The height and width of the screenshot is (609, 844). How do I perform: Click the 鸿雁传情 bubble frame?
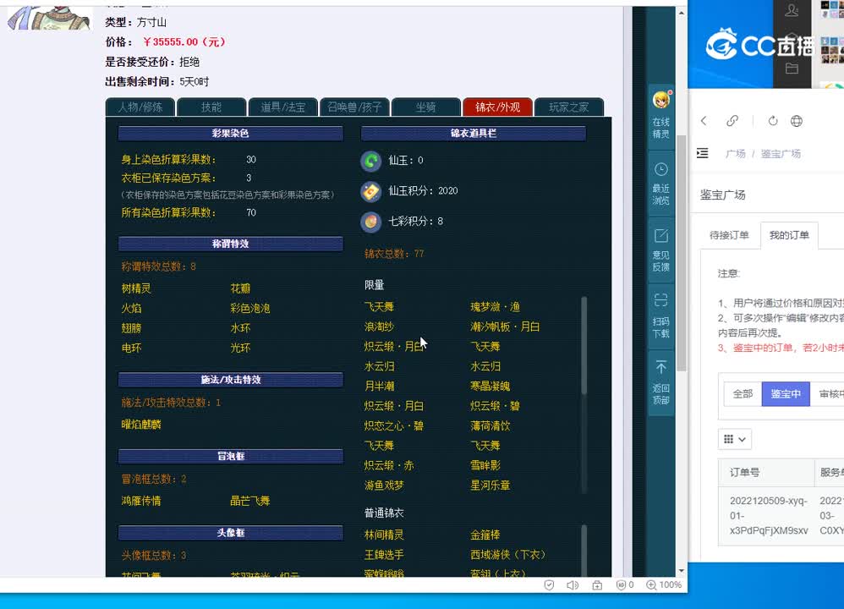click(x=141, y=502)
